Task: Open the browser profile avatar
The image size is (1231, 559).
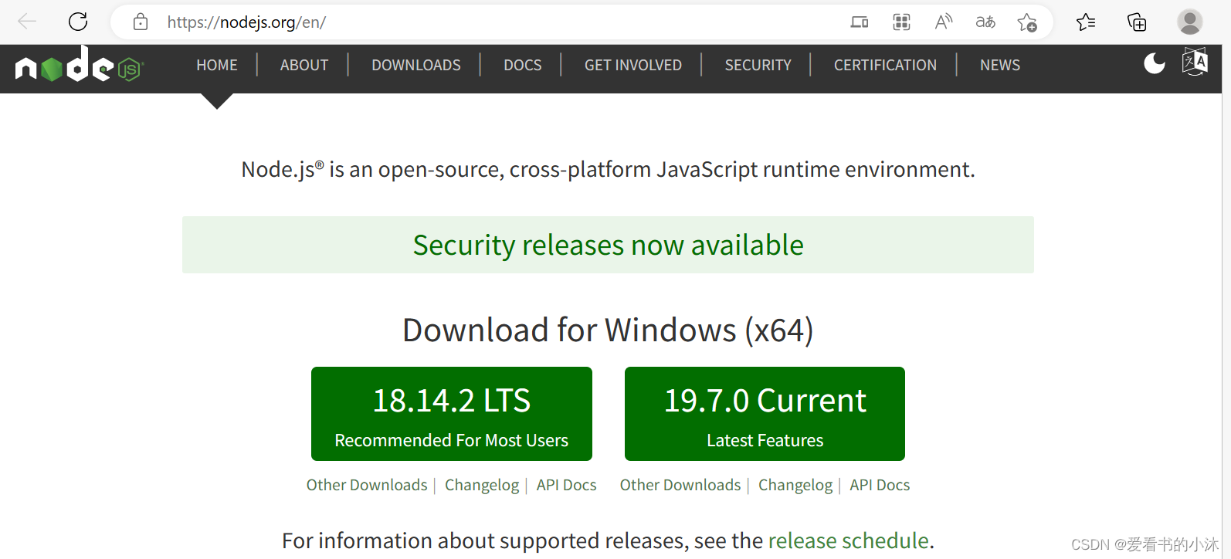Action: [x=1190, y=22]
